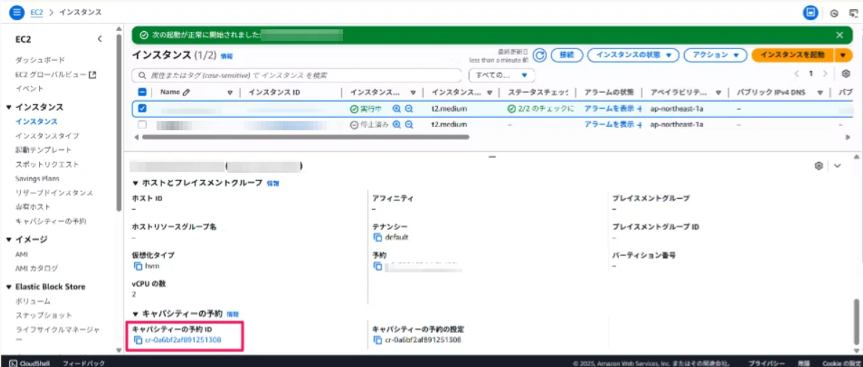Collapse the イメージ sidebar section
The height and width of the screenshot is (367, 863).
click(9, 240)
